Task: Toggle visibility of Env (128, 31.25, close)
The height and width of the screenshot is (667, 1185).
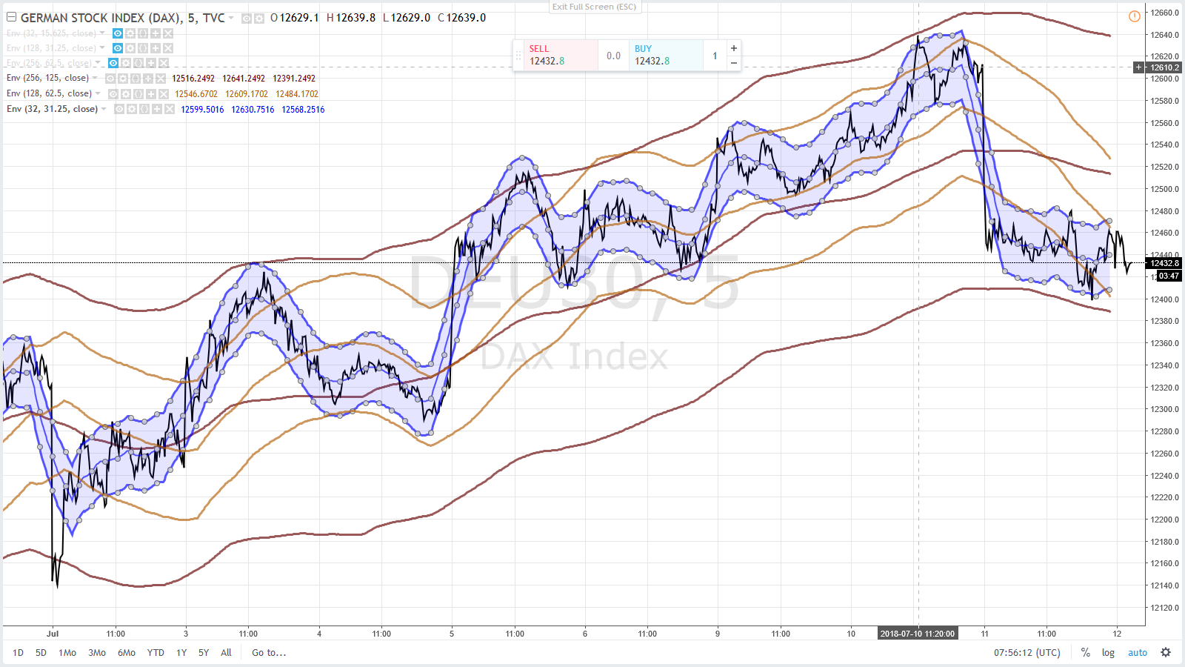Action: pyautogui.click(x=118, y=48)
